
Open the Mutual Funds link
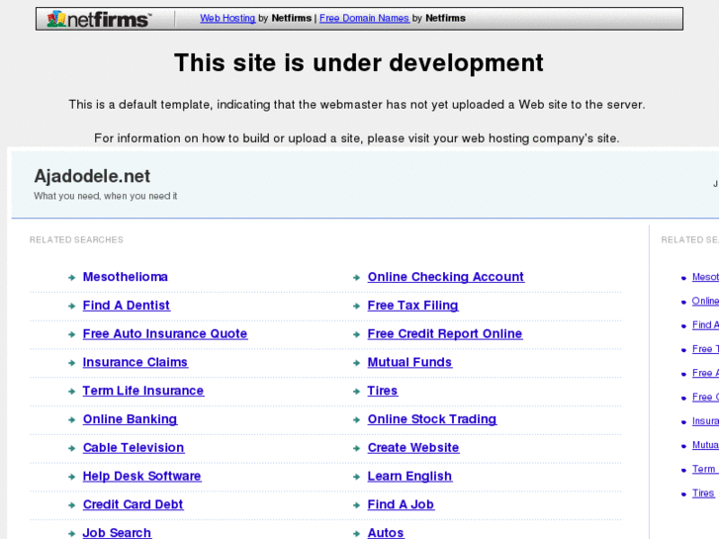[x=409, y=362]
